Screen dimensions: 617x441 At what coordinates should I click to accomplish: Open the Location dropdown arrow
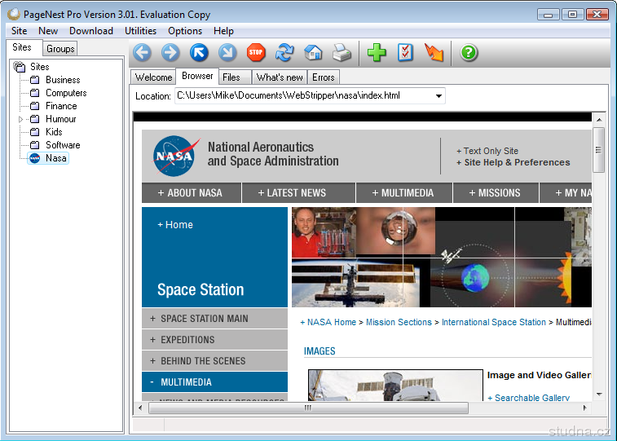[x=439, y=96]
